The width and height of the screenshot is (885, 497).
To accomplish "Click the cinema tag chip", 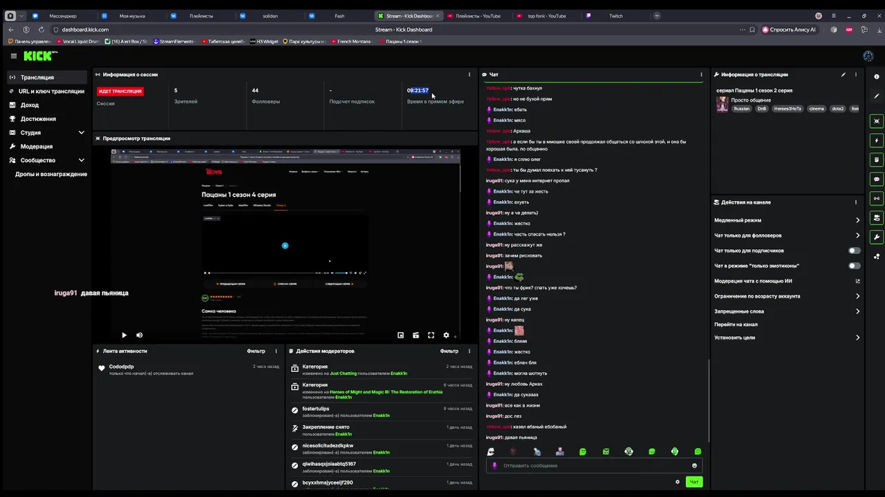I will click(x=817, y=108).
